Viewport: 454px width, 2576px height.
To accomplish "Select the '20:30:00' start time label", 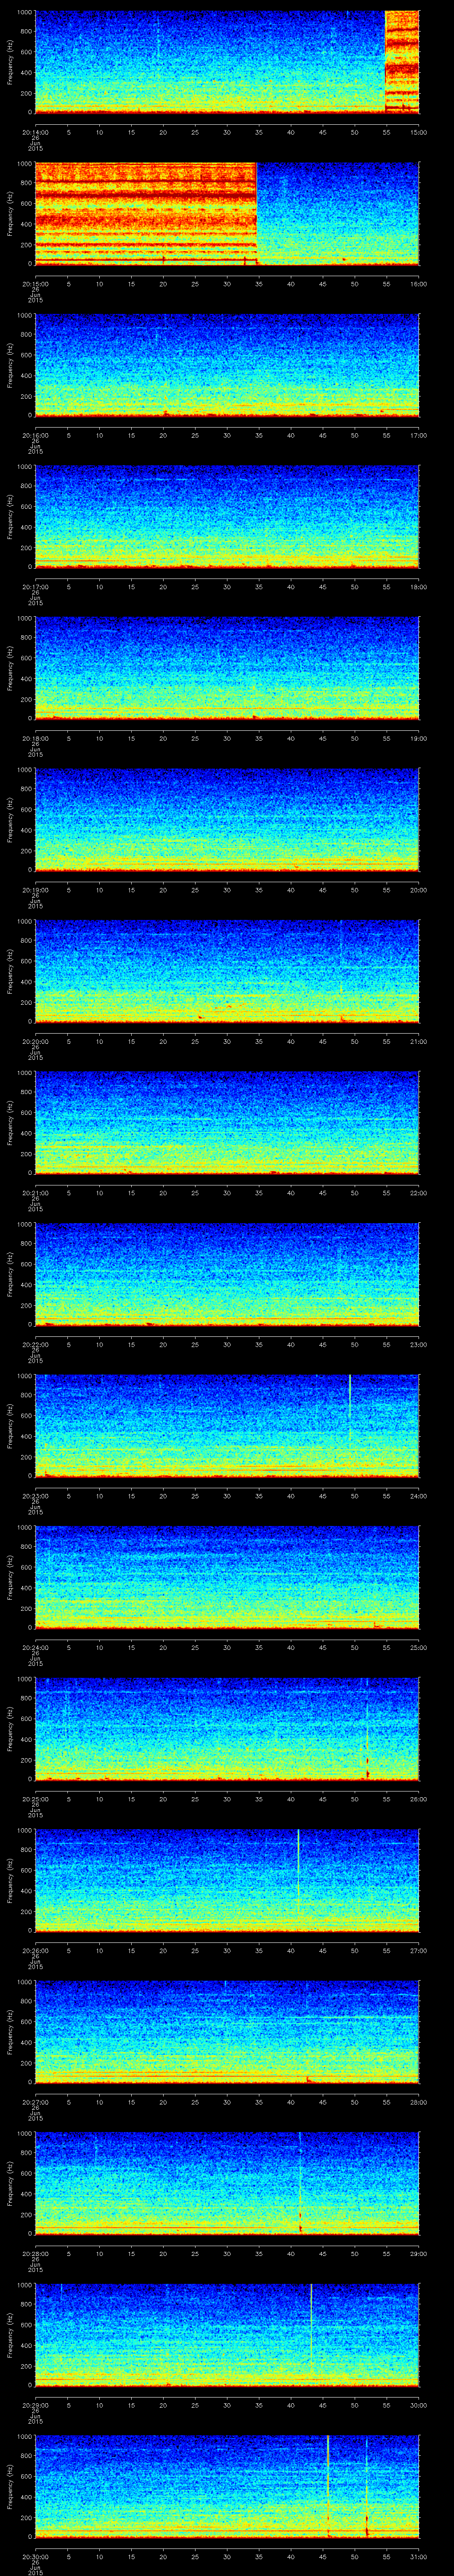I will (36, 2556).
